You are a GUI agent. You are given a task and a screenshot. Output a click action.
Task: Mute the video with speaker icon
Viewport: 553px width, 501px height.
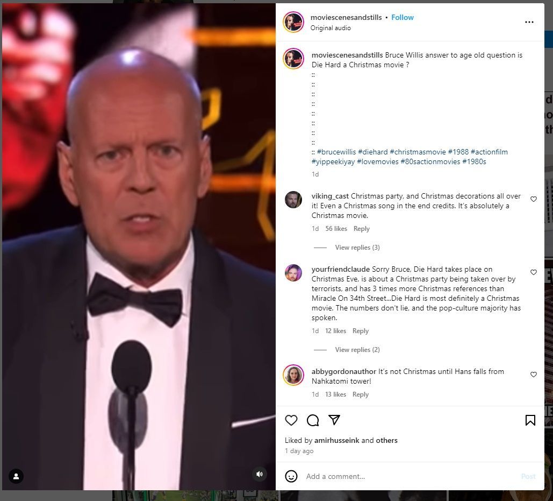pyautogui.click(x=260, y=474)
